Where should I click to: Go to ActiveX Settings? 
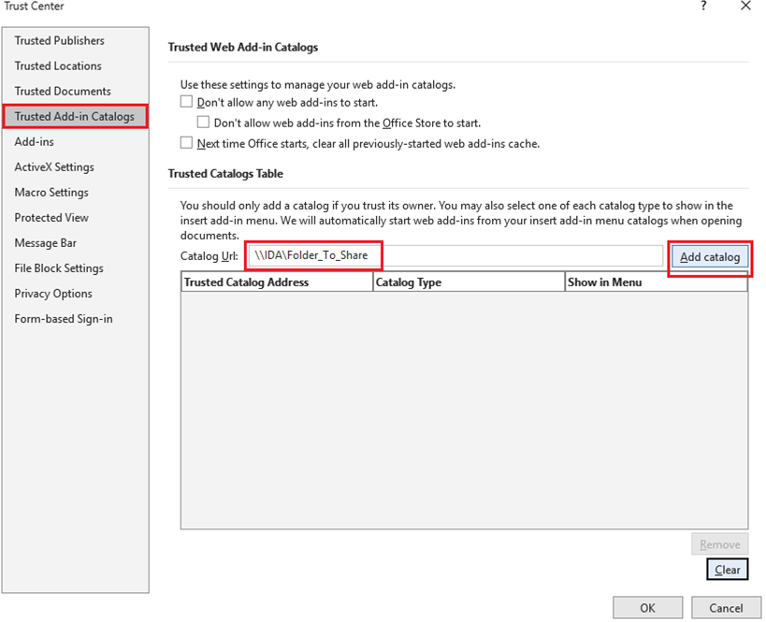tap(54, 166)
